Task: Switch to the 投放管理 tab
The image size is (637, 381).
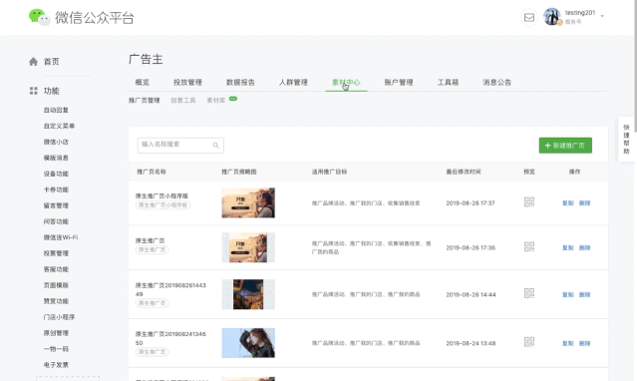Action: [x=187, y=83]
